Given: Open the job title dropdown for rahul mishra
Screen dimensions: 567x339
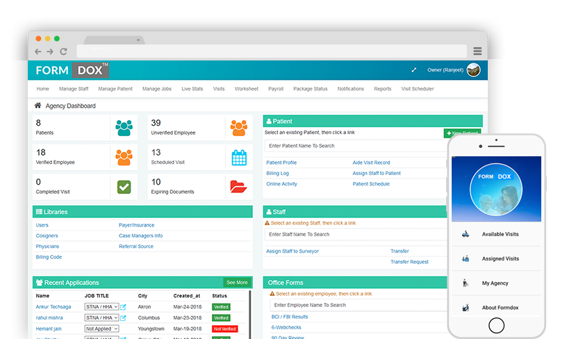Looking at the screenshot, I should point(101,317).
